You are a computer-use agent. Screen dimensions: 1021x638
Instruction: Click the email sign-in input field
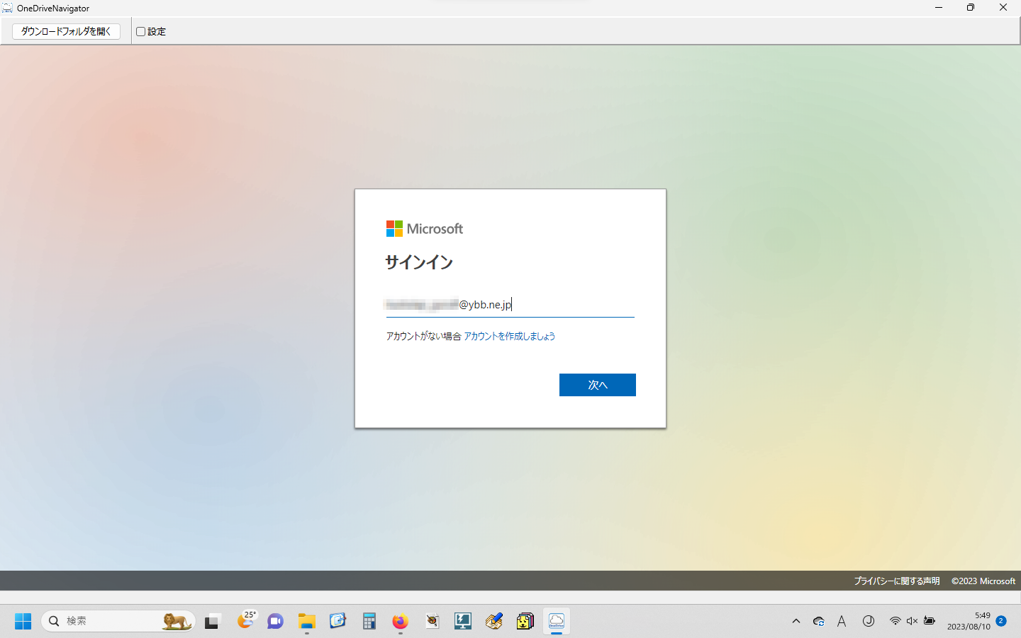509,305
